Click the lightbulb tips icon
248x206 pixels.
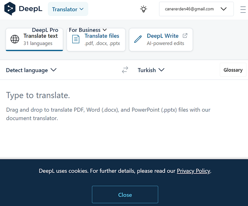coord(143,9)
